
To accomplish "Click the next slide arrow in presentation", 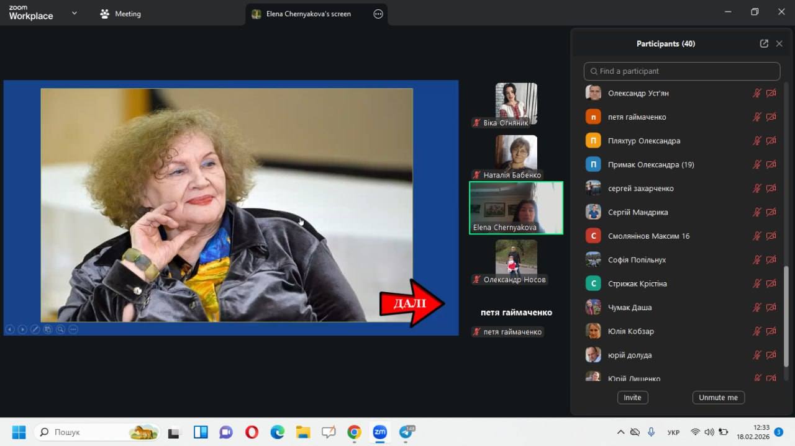I will (22, 329).
